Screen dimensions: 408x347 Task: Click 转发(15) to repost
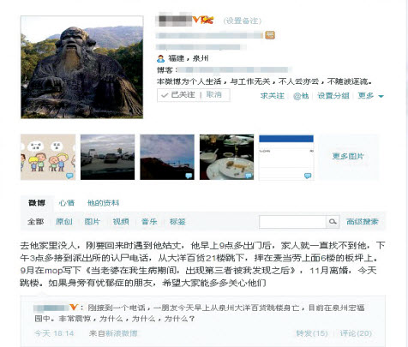tap(312, 333)
